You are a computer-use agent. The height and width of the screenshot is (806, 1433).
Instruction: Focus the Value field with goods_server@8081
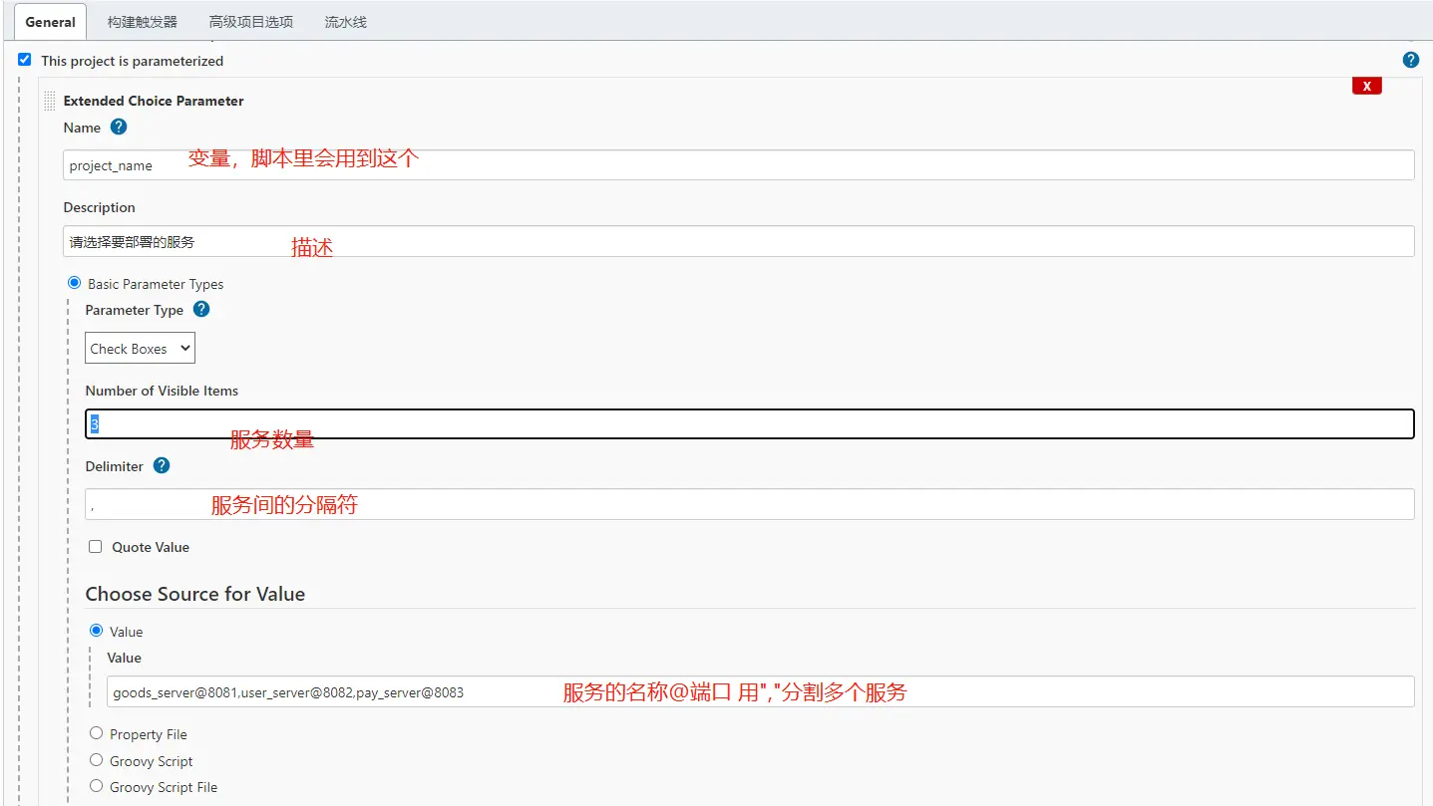[760, 692]
